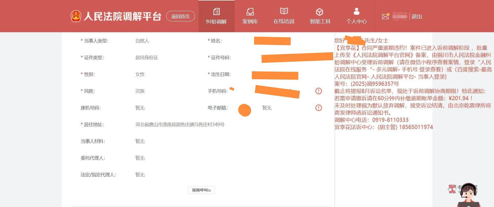Click the 电子邮箱 暂无 value
The image size is (494, 207).
pos(267,108)
